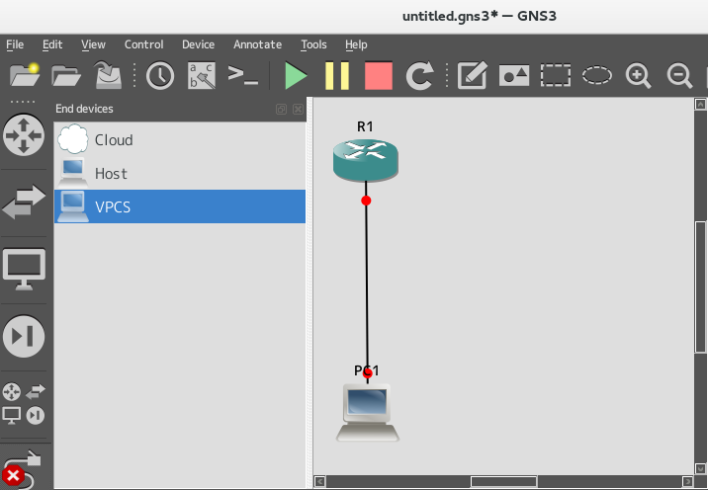Click the New blank project icon
708x490 pixels.
24,75
